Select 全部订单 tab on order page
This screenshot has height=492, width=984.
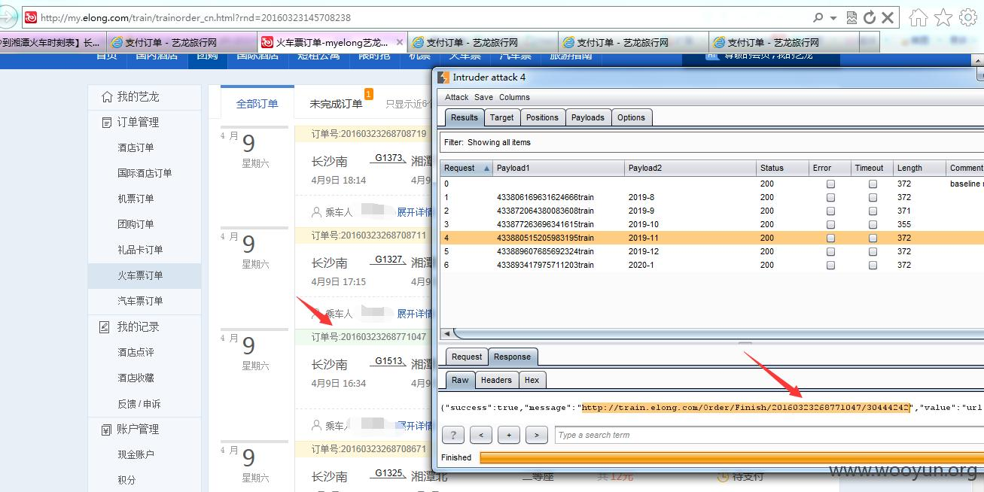tap(257, 104)
